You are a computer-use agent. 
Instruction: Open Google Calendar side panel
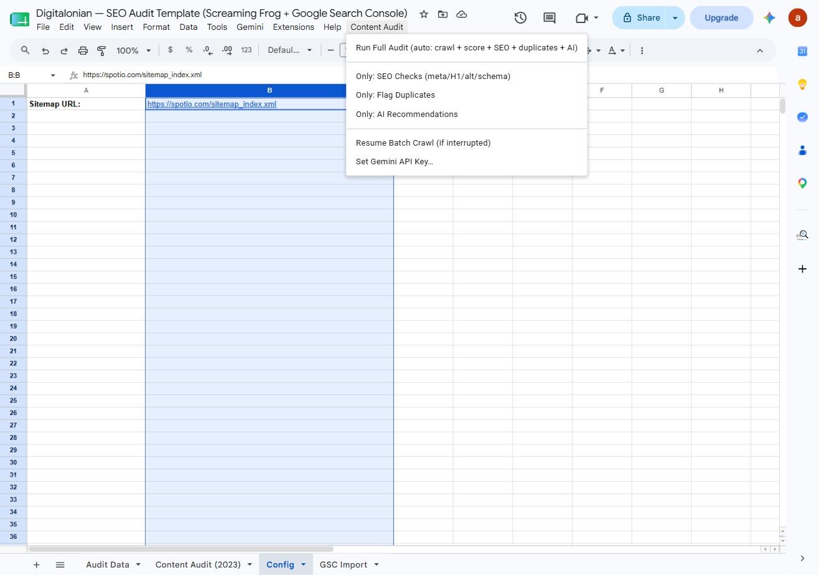point(802,51)
